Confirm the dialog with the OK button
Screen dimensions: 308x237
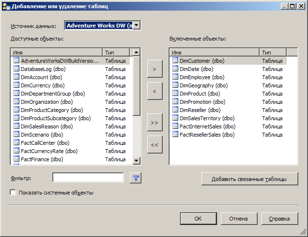[x=199, y=219]
